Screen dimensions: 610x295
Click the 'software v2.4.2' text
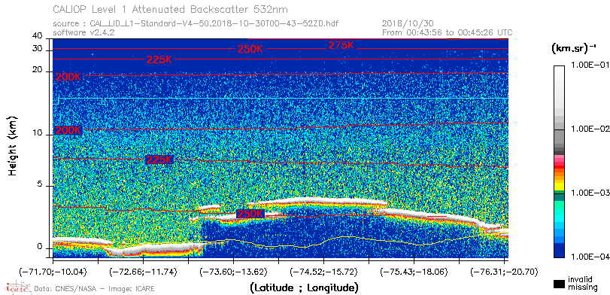tap(83, 32)
